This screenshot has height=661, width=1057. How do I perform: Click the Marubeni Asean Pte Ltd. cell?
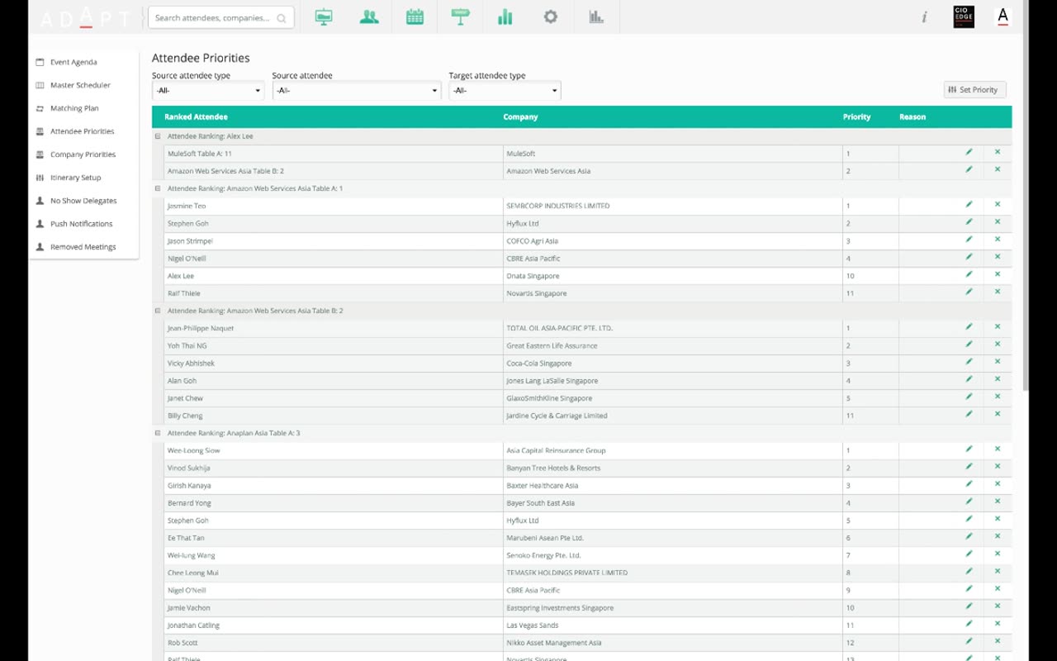[x=672, y=538]
